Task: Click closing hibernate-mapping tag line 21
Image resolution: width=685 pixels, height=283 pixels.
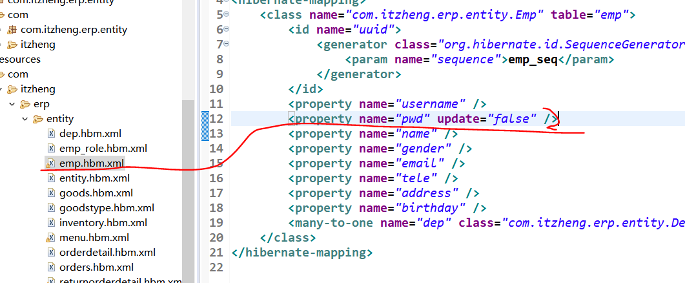Action: pos(302,253)
